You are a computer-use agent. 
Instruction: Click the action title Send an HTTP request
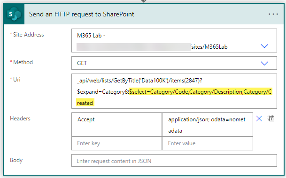[82, 14]
